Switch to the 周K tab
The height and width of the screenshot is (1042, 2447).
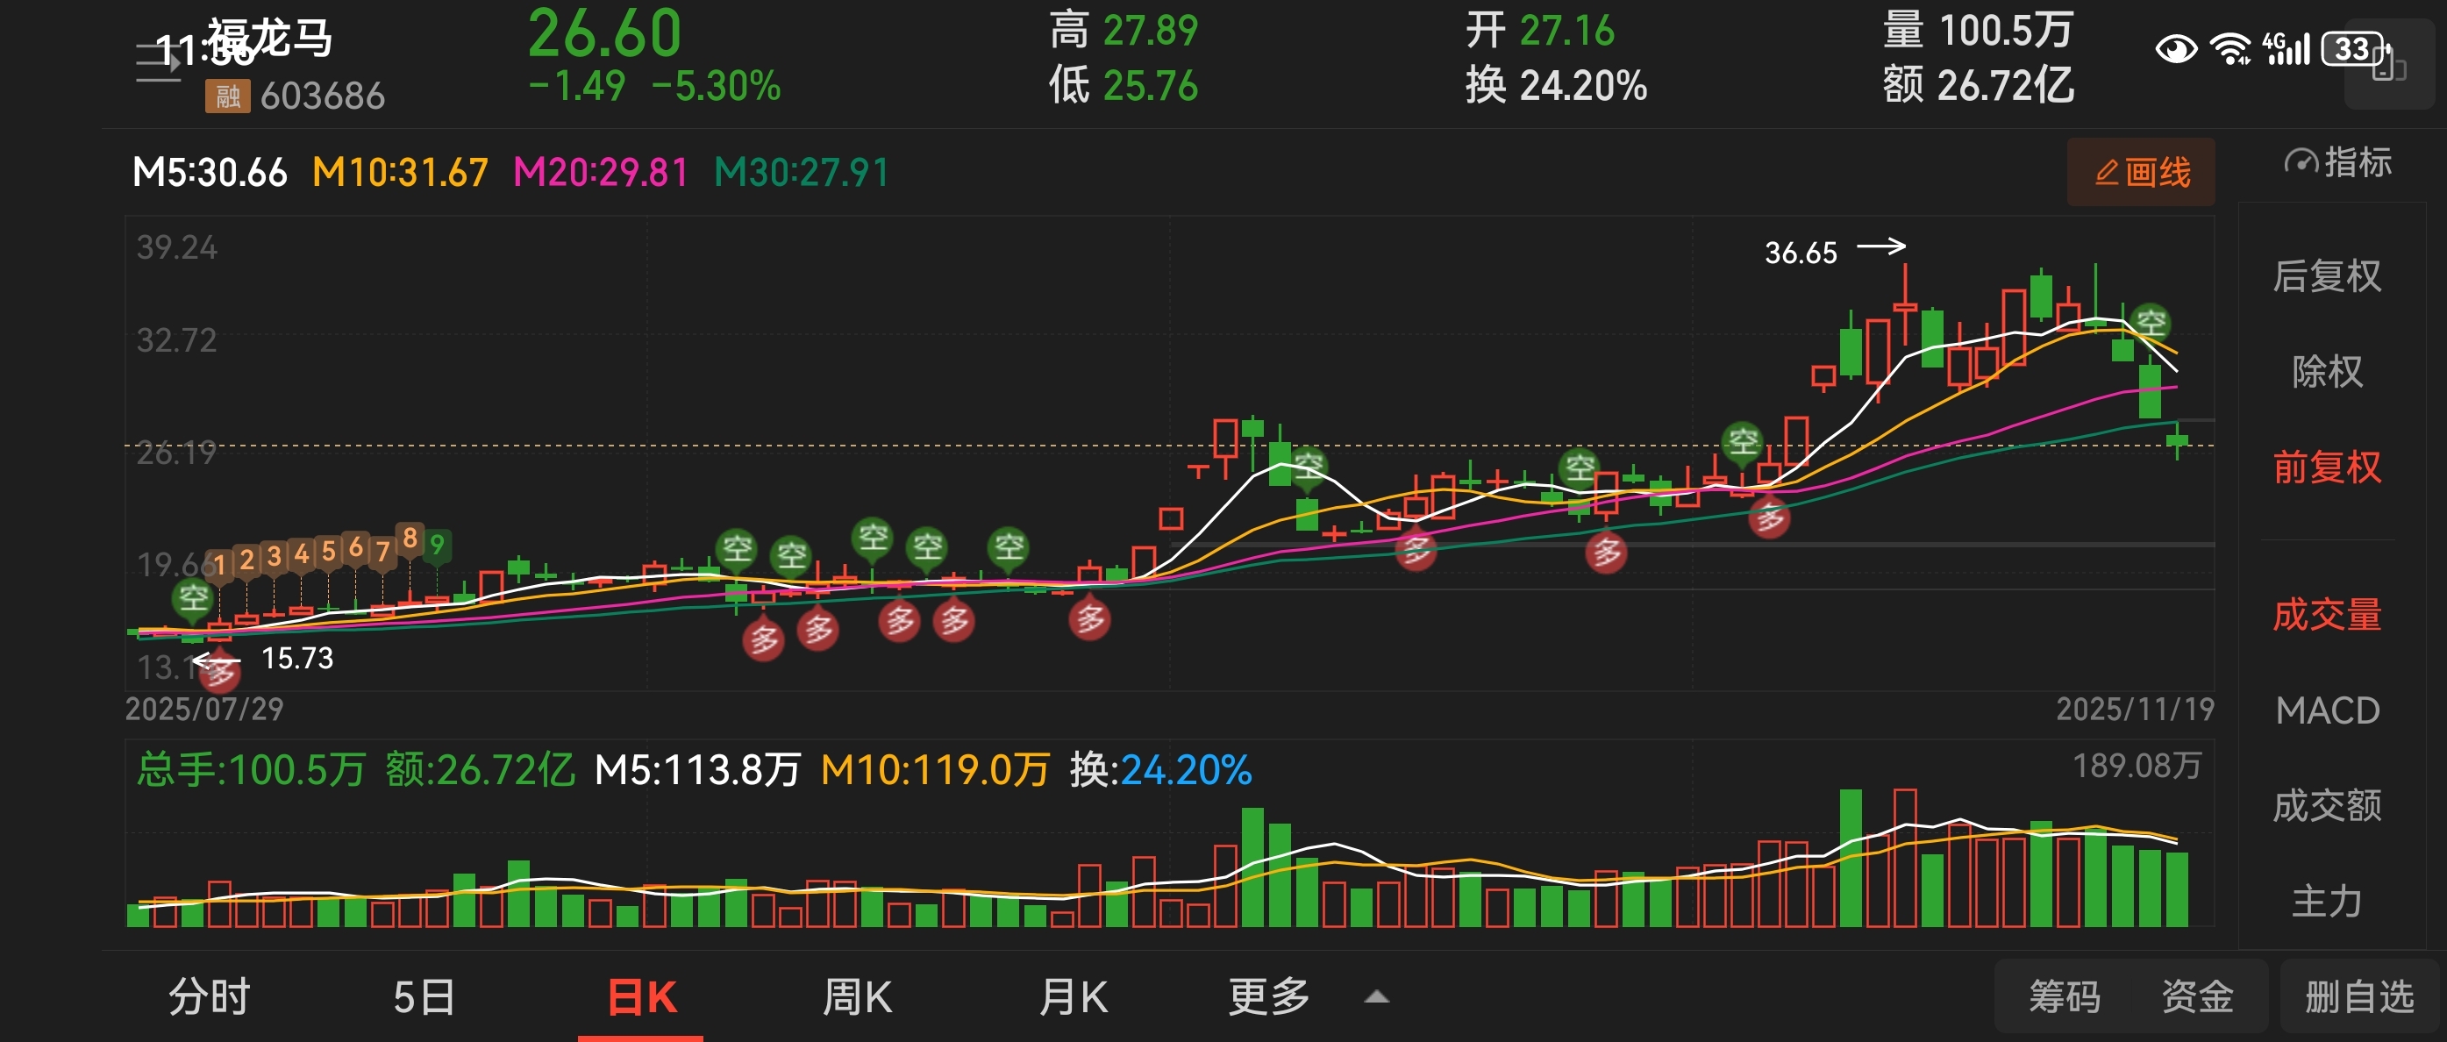coord(857,997)
